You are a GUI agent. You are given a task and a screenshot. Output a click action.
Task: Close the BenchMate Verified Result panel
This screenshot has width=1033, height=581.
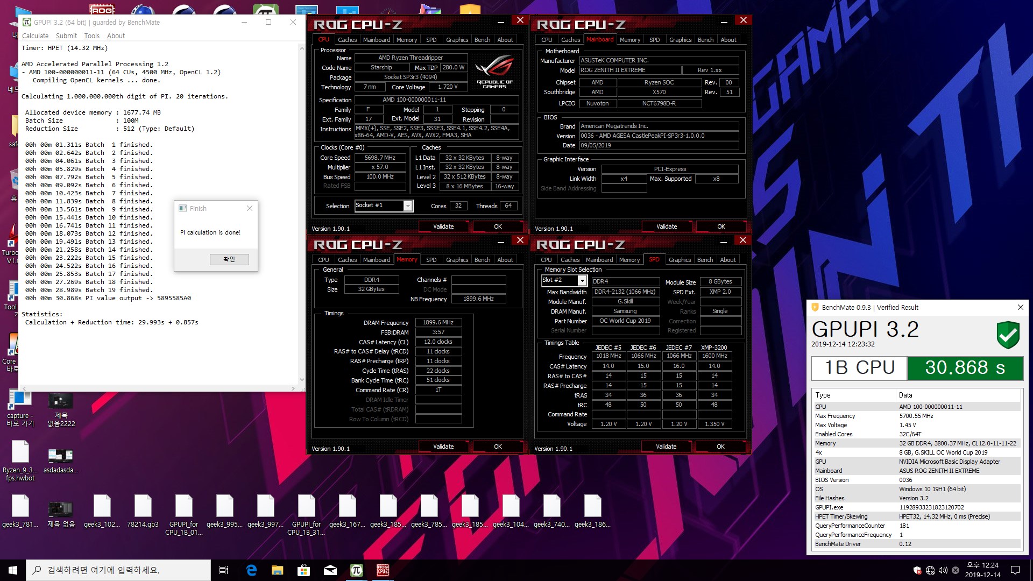click(1020, 307)
